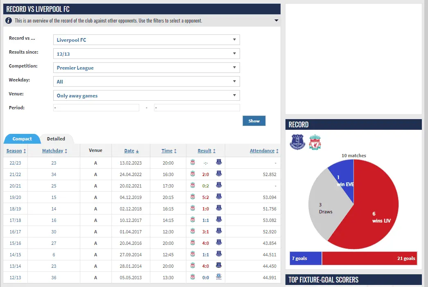Viewport: 428px width, 287px height.
Task: Click the info icon in overview banner
Action: click(x=9, y=20)
